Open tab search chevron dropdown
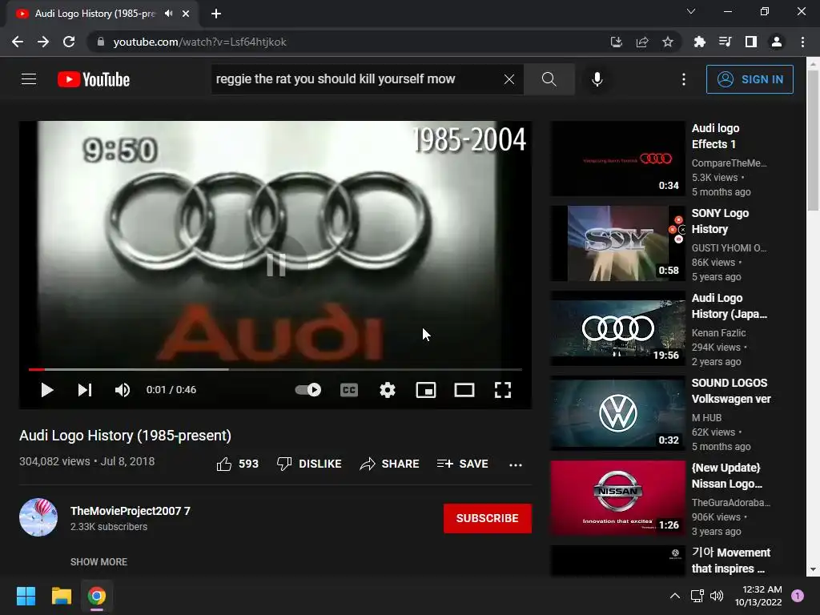Viewport: 820px width, 615px height. click(691, 11)
